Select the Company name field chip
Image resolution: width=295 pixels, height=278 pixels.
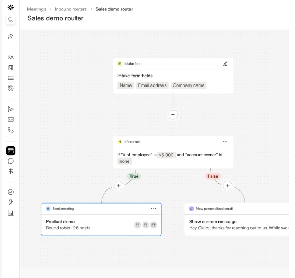189,85
